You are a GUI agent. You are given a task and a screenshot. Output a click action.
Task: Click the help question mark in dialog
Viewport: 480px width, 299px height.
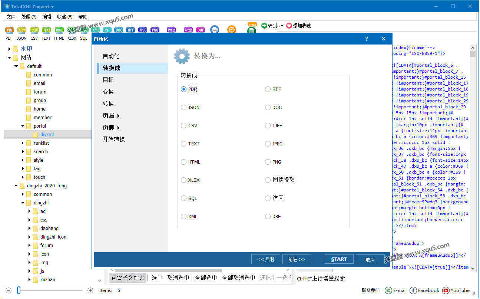coord(367,39)
